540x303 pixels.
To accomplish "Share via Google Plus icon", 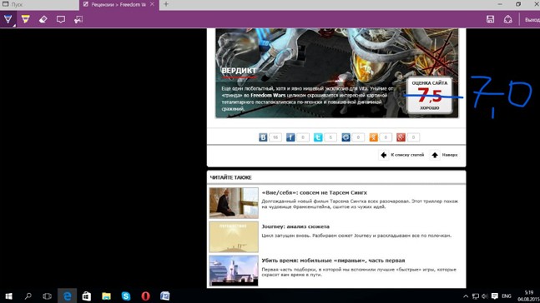I will pyautogui.click(x=401, y=137).
